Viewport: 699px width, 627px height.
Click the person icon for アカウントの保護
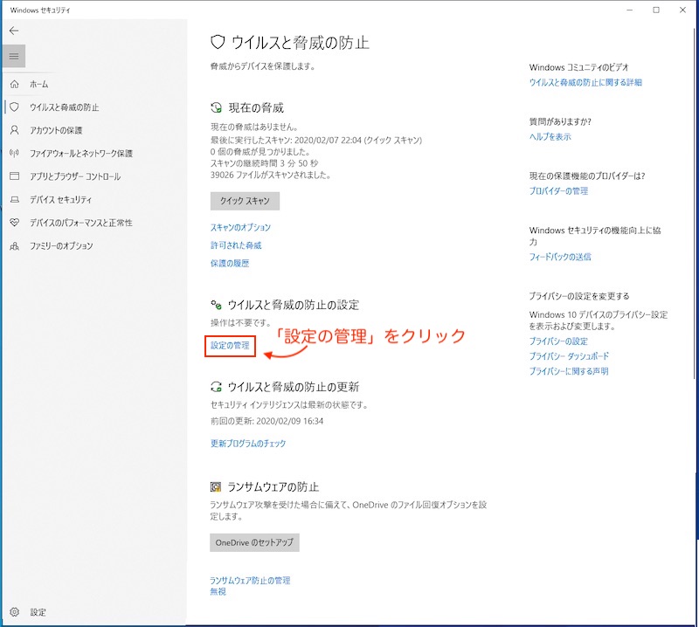14,130
